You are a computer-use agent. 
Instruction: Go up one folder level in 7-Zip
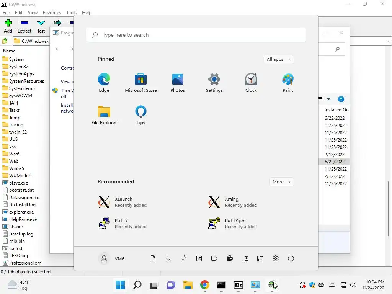[5, 41]
